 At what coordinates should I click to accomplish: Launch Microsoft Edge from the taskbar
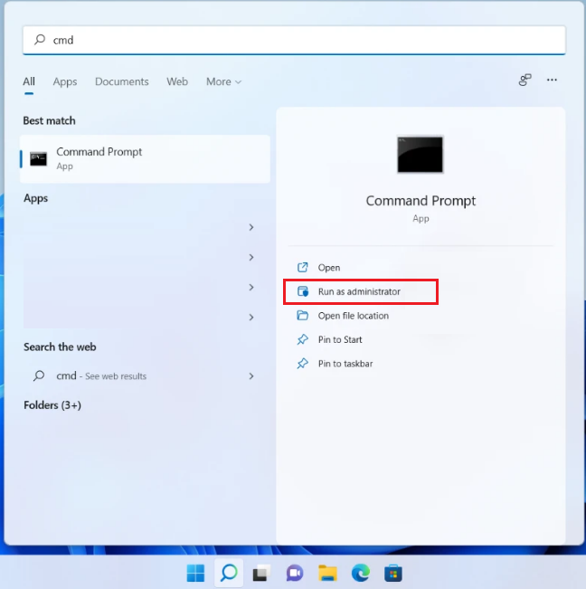[361, 574]
